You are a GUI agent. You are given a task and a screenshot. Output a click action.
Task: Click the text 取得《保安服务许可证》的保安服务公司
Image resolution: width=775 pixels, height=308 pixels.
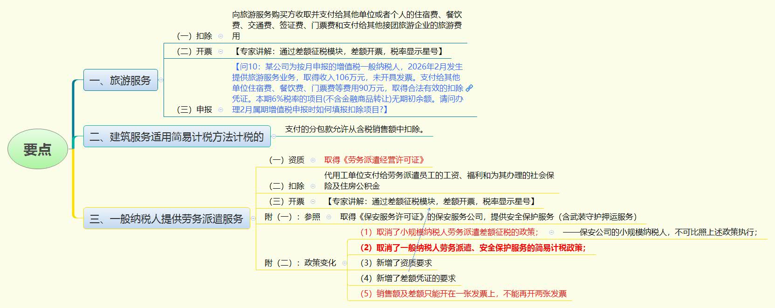pyautogui.click(x=488, y=217)
